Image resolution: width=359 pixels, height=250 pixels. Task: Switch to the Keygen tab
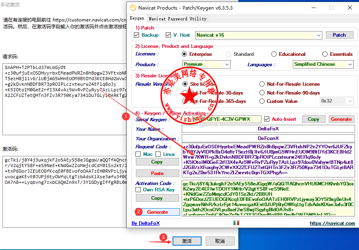tap(137, 18)
